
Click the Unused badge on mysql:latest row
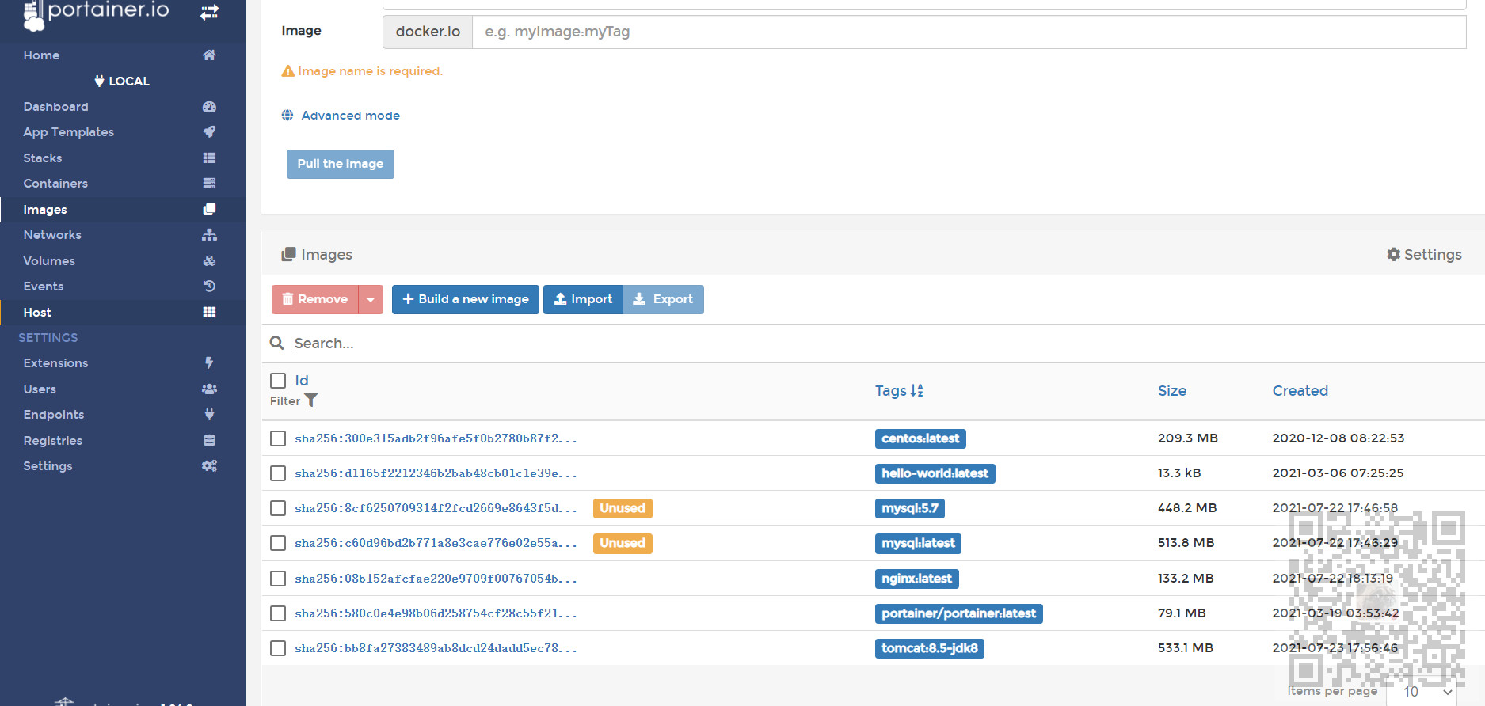[623, 543]
